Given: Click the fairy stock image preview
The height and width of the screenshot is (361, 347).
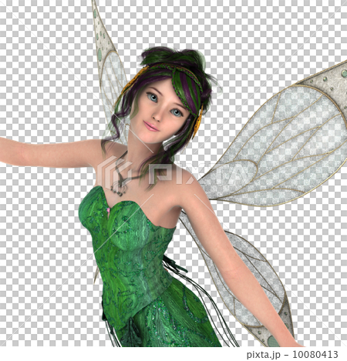Looking at the screenshot, I should [x=173, y=173].
